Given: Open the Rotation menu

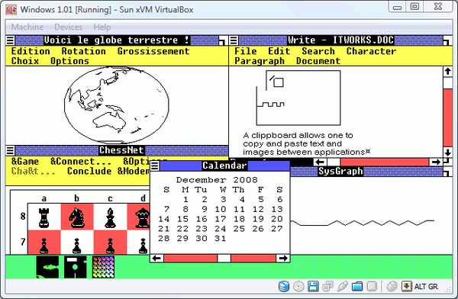Looking at the screenshot, I should point(84,51).
